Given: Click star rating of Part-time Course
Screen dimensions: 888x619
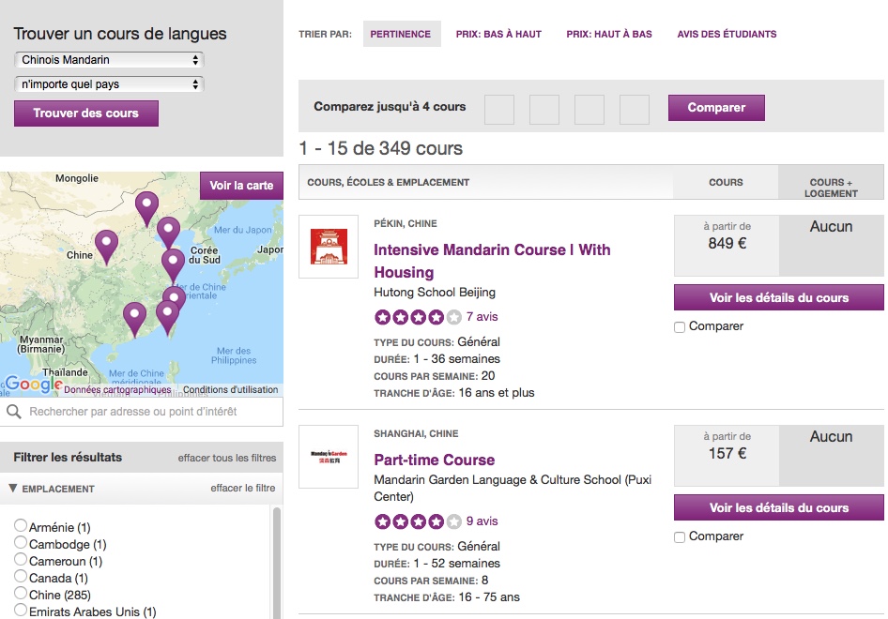Looking at the screenshot, I should (418, 521).
